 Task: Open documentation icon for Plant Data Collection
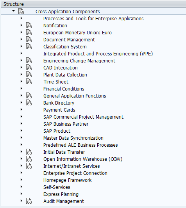pyautogui.click(x=29, y=75)
